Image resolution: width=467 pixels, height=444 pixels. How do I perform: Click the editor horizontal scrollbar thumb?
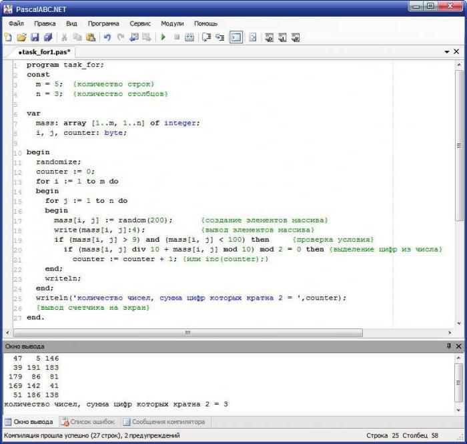188,332
